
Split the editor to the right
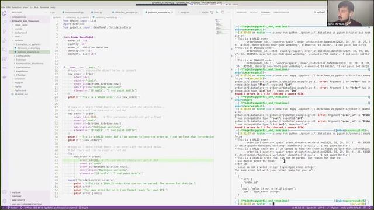(x=223, y=12)
